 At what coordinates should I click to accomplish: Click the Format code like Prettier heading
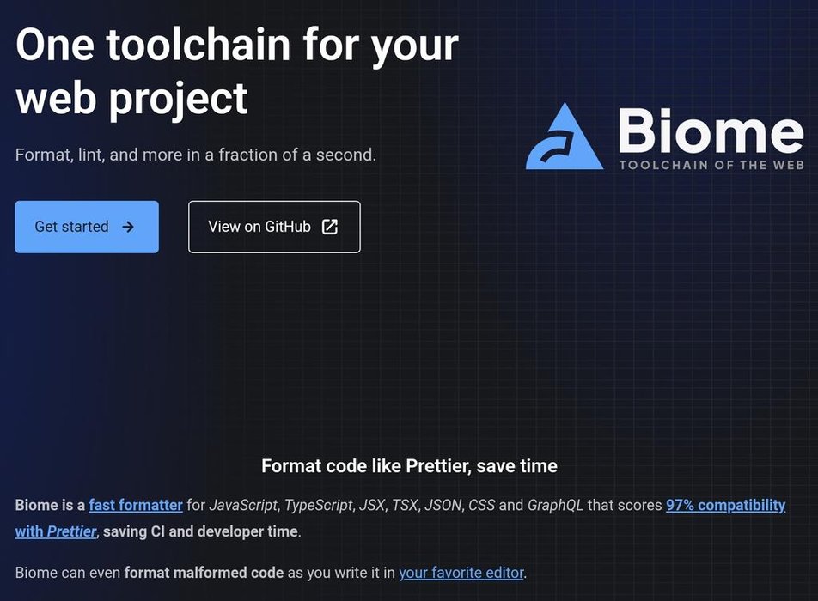(x=409, y=466)
